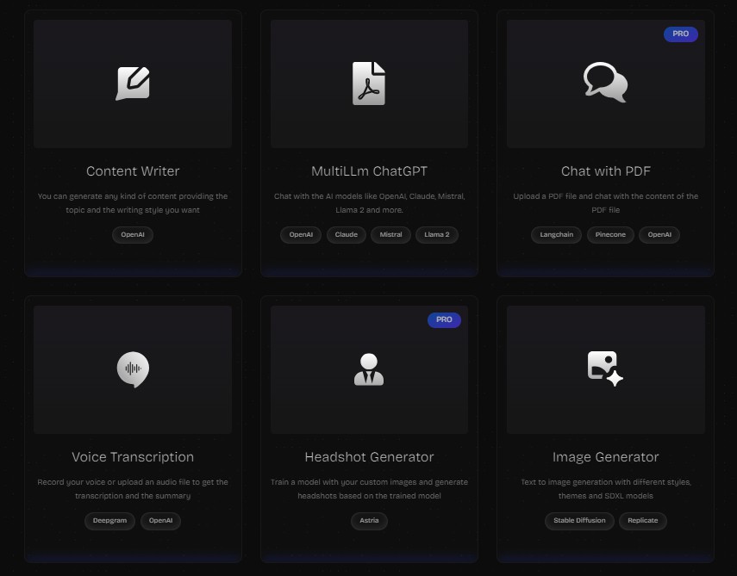Click the description 'Train a model with your custom images'
The width and height of the screenshot is (737, 576).
(x=369, y=489)
